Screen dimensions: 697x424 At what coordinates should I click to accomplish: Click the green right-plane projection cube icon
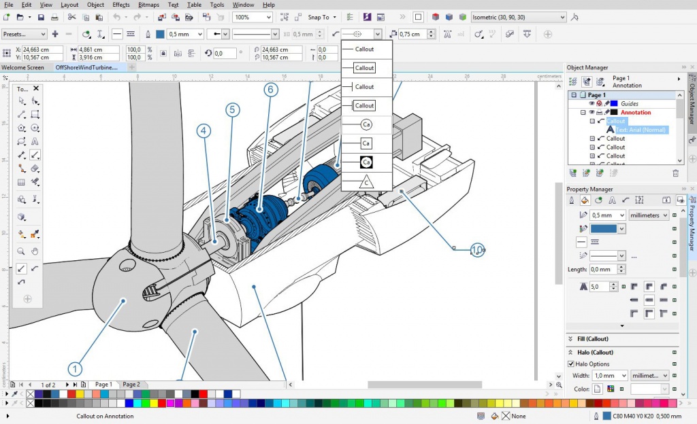click(x=463, y=17)
